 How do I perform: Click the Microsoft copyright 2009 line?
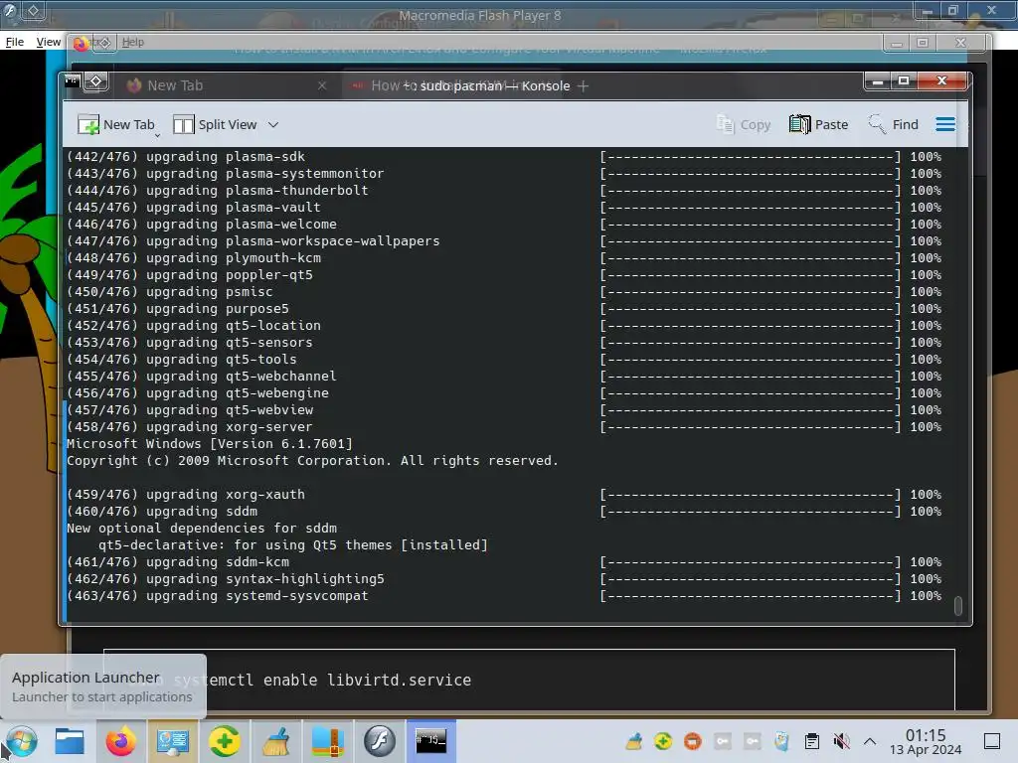(x=312, y=461)
